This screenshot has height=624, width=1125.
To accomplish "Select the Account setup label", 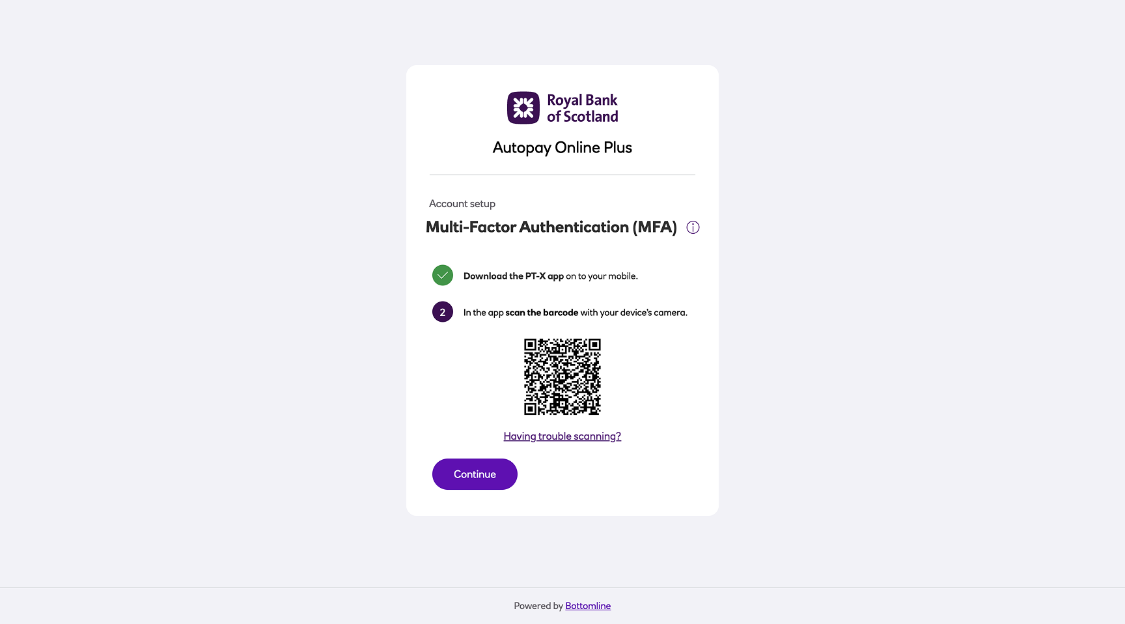I will [462, 204].
